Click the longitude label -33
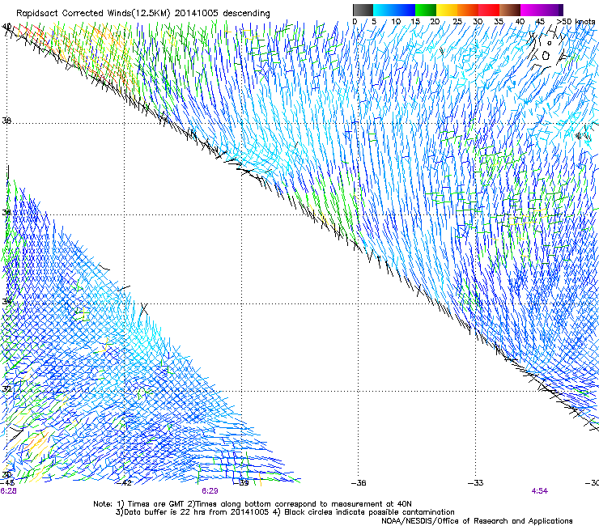599x526 pixels. pyautogui.click(x=476, y=483)
